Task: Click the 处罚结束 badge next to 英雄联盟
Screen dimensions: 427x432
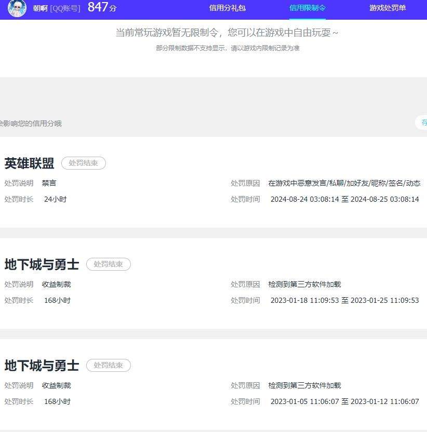Action: click(x=83, y=163)
